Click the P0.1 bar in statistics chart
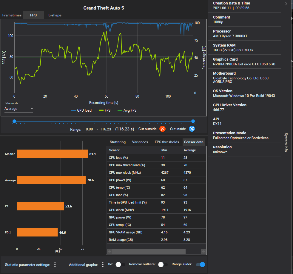The height and width of the screenshot is (274, 293). [37, 232]
